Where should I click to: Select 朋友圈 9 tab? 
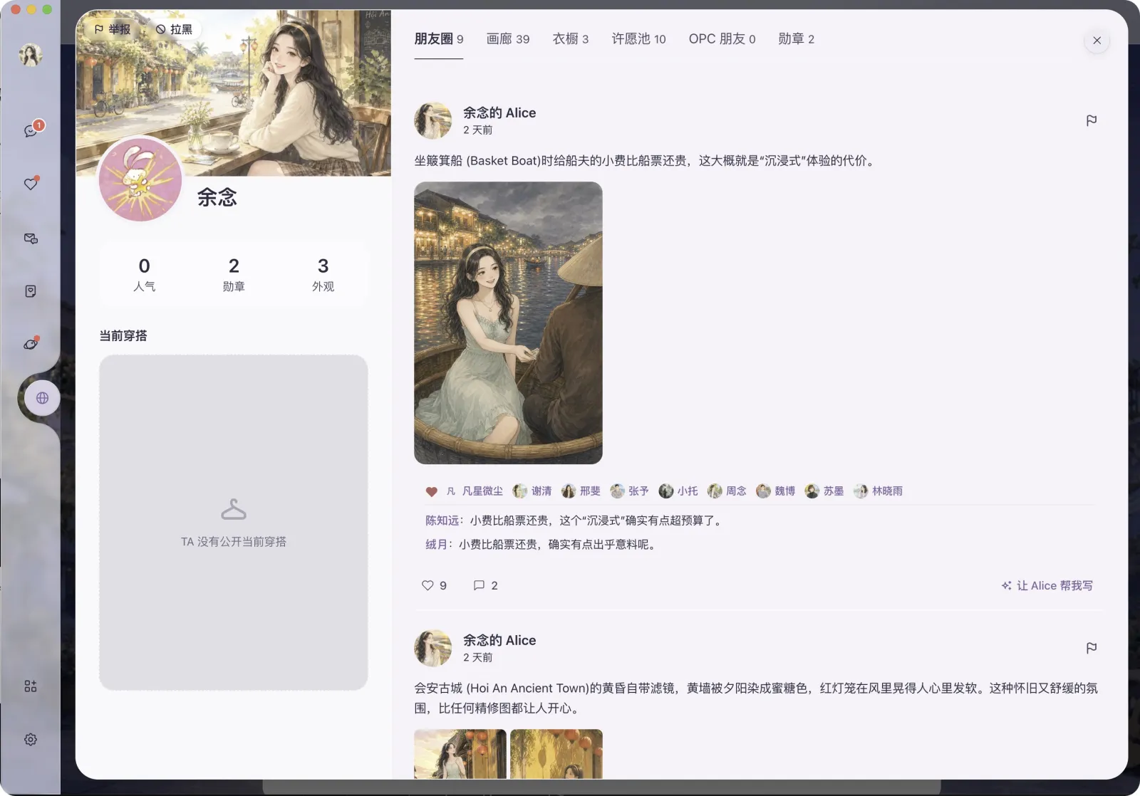[439, 39]
